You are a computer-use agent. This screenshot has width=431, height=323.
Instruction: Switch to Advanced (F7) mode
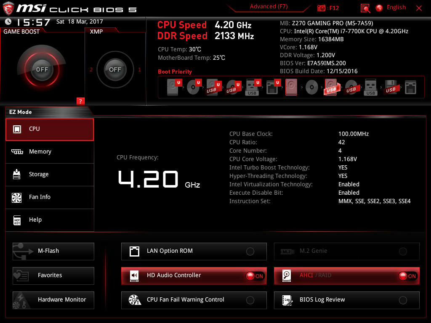(268, 6)
